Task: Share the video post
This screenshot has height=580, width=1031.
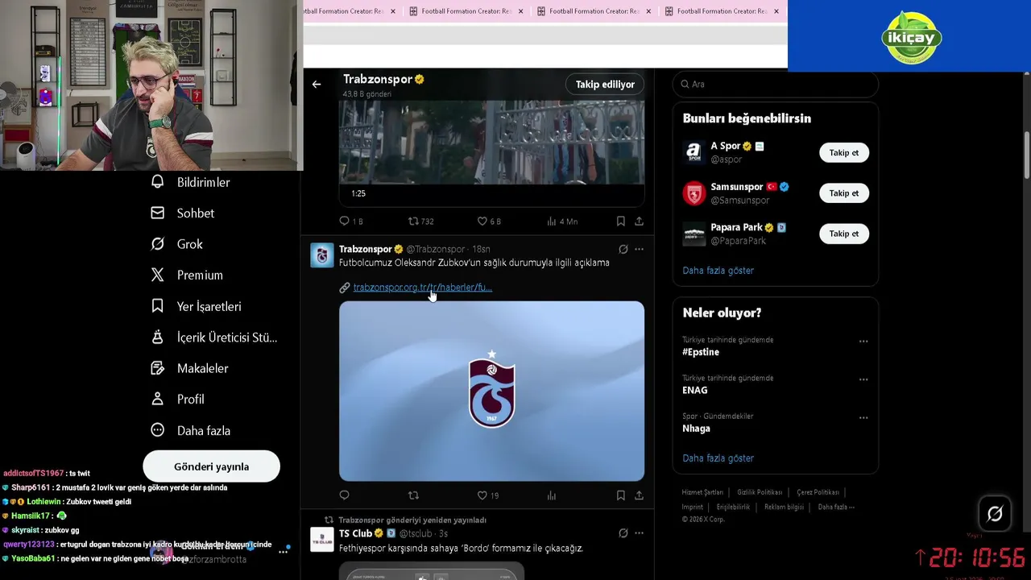Action: pos(639,221)
